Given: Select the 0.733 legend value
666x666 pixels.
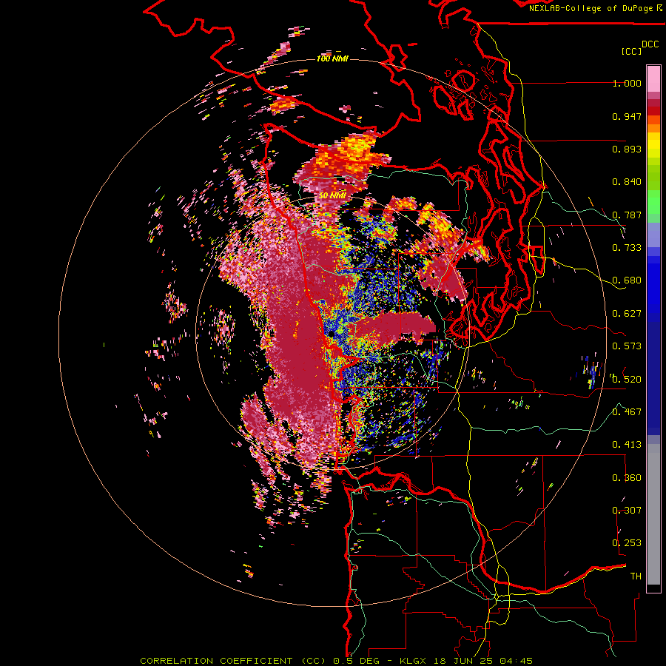Looking at the screenshot, I should click(627, 248).
